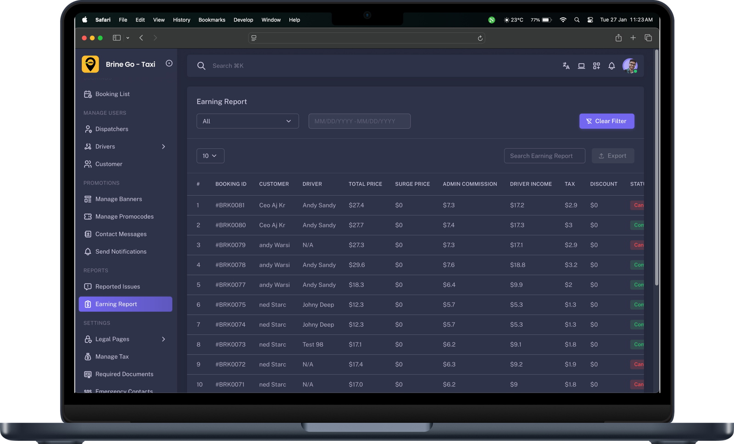Sort by the TOTAL PRICE column header

pos(365,184)
